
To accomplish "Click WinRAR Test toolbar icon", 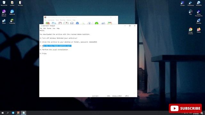I will click(x=60, y=23).
